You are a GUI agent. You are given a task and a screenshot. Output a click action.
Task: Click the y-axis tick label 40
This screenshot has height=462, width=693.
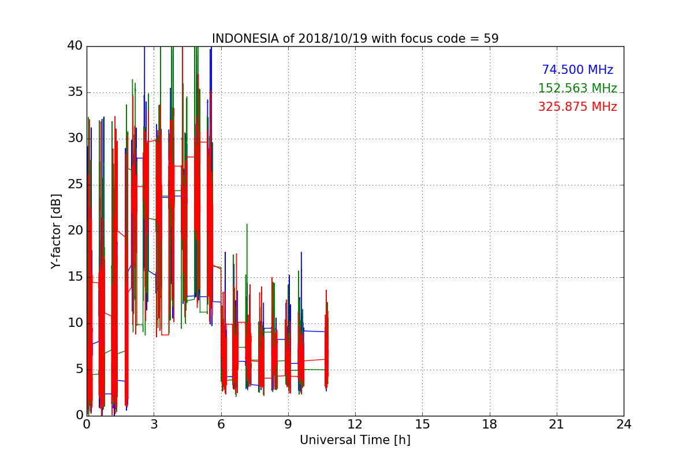click(75, 46)
